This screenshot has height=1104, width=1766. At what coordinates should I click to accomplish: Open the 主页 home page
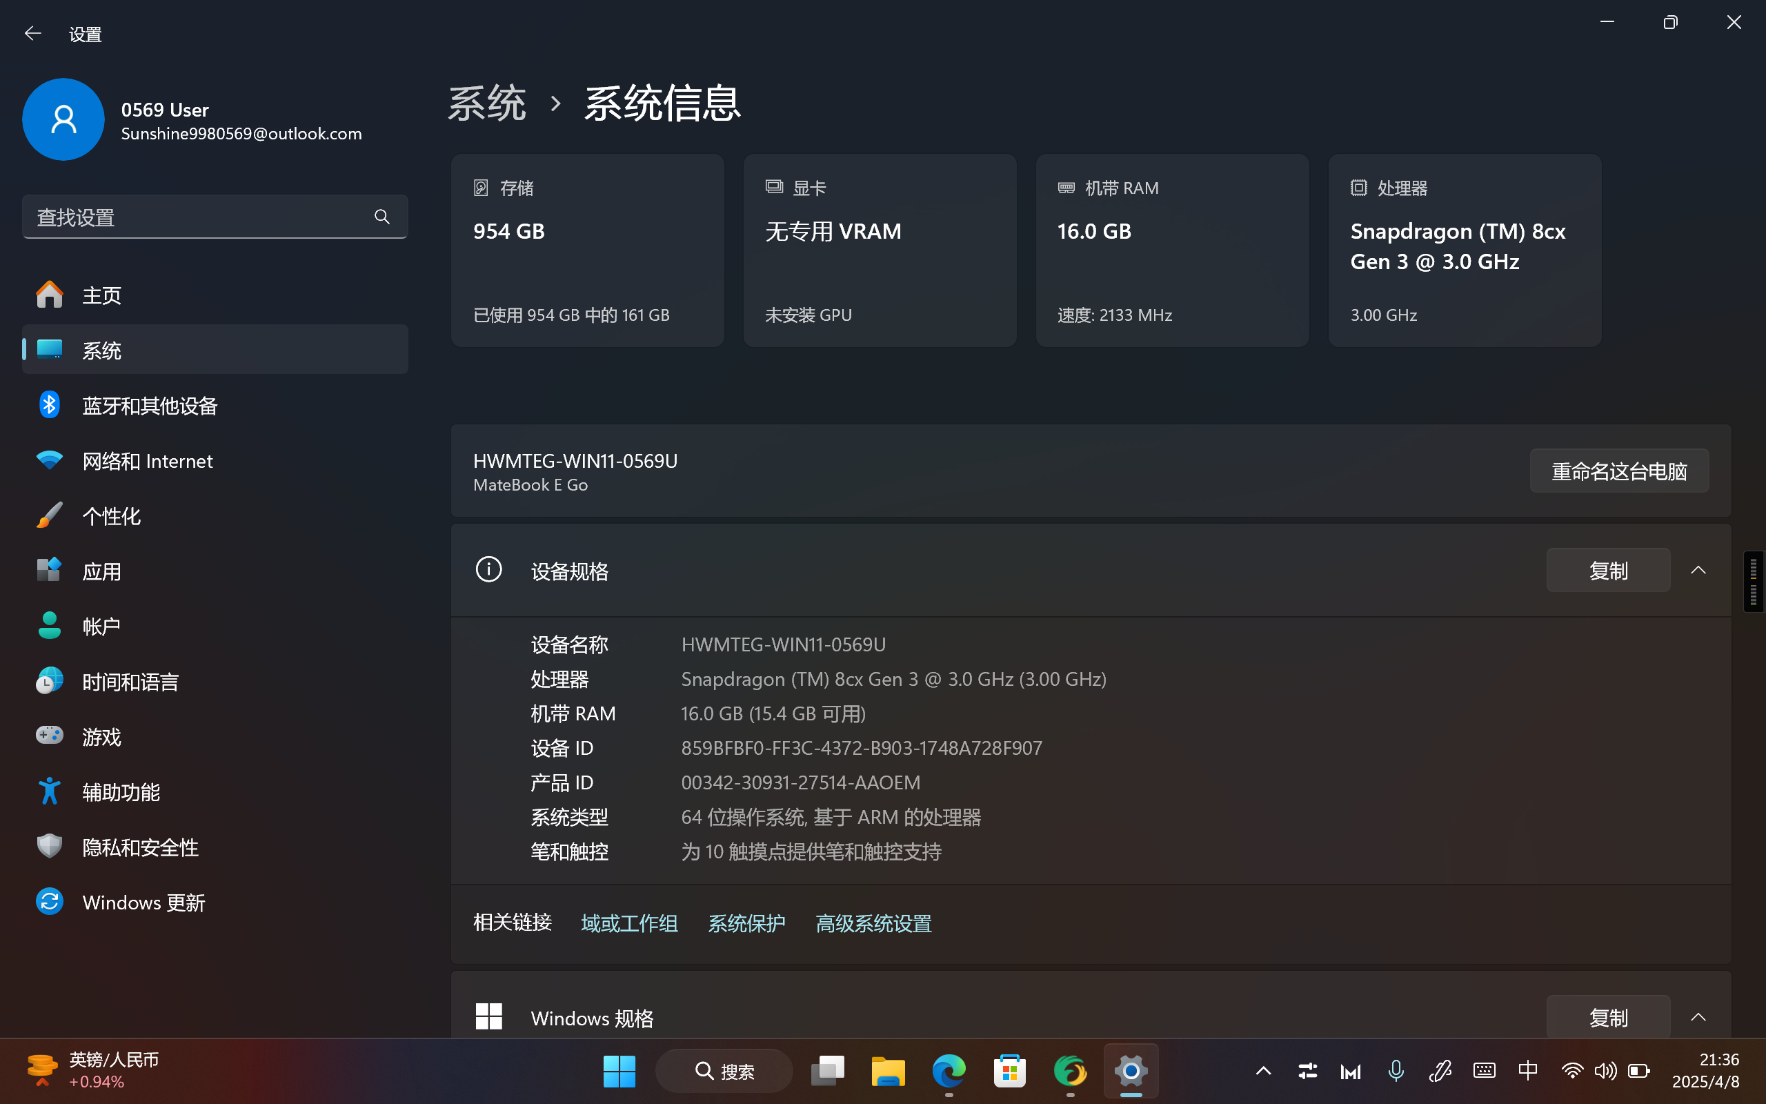[x=101, y=295]
